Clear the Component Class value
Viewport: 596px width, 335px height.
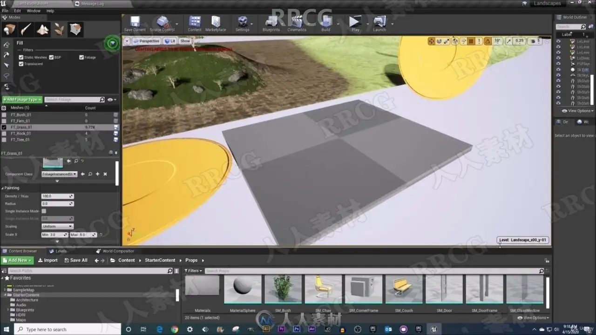pyautogui.click(x=105, y=174)
